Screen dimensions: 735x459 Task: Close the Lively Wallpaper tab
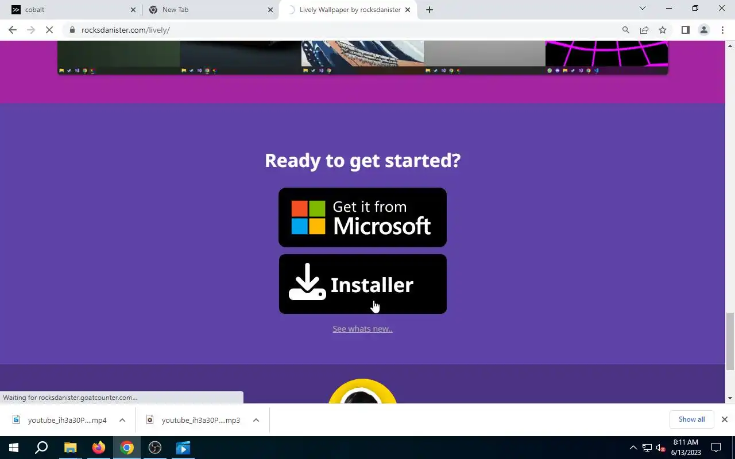[408, 10]
